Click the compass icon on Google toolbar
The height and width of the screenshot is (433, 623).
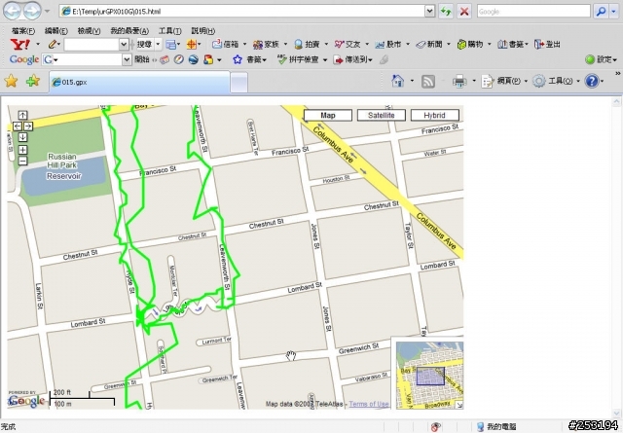[x=179, y=59]
